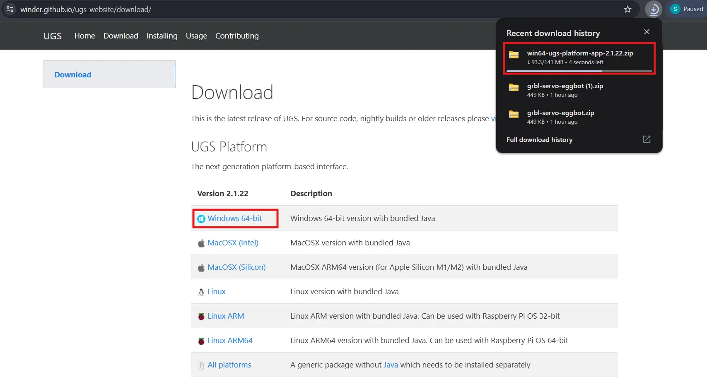Close the Recent download history popup
The image size is (707, 389).
pyautogui.click(x=647, y=31)
